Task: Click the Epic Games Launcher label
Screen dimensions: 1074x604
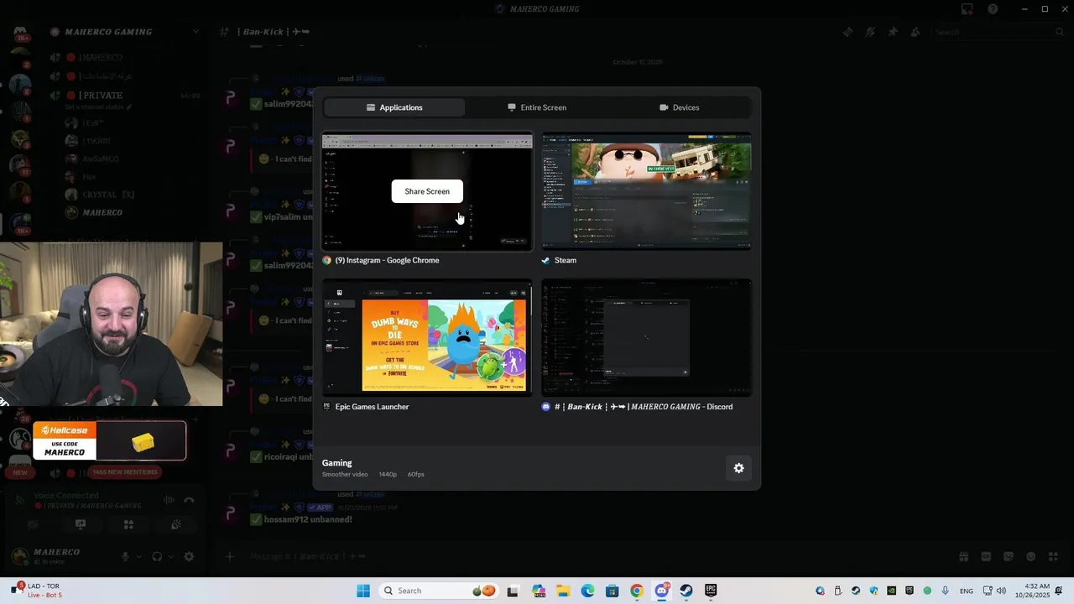Action: click(372, 407)
